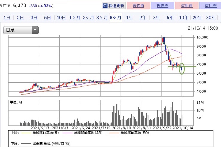The image size is (221, 147).
Task: Click the 株価更新 refresh icon
Action: pos(105,6)
